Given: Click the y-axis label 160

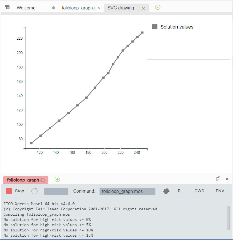Looking at the screenshot, I should coord(20,81).
